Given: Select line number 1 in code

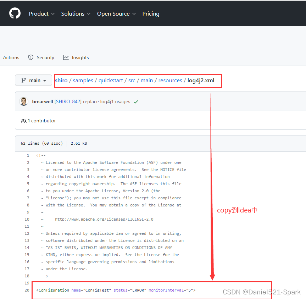Looking at the screenshot, I should (x=28, y=155).
